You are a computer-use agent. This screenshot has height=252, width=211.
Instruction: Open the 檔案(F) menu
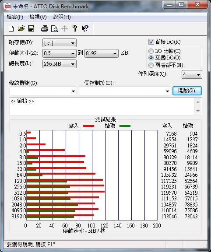tap(15, 17)
